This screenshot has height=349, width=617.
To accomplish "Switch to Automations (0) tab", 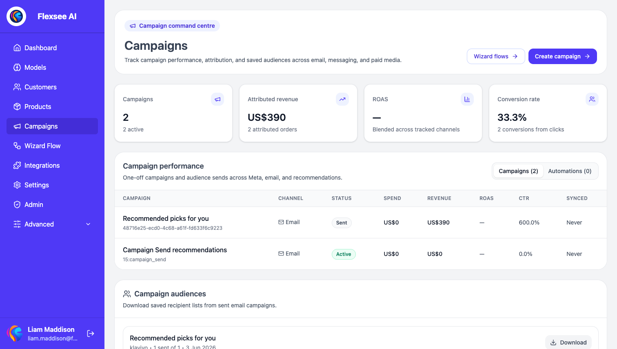I will pyautogui.click(x=570, y=171).
